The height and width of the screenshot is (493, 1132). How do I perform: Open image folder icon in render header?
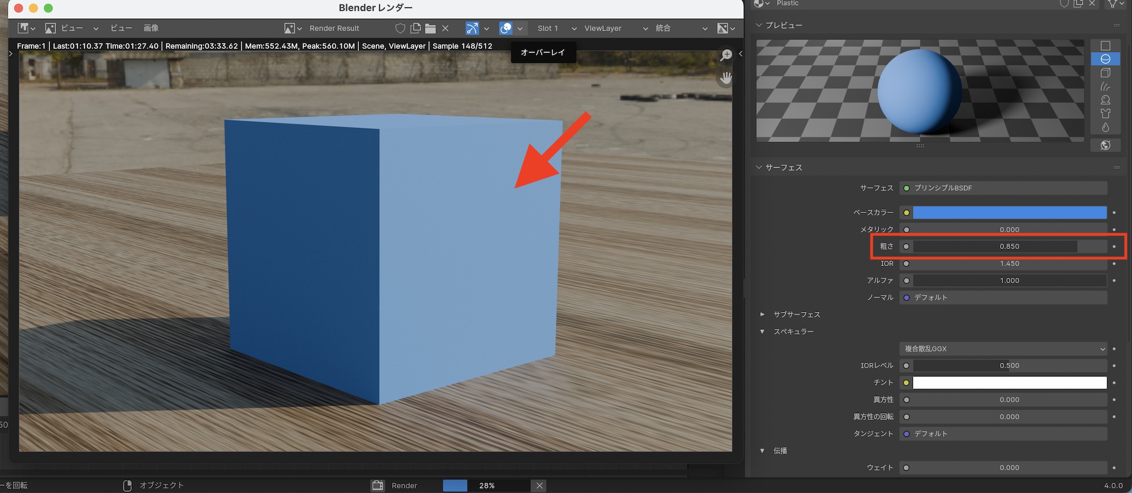[430, 28]
